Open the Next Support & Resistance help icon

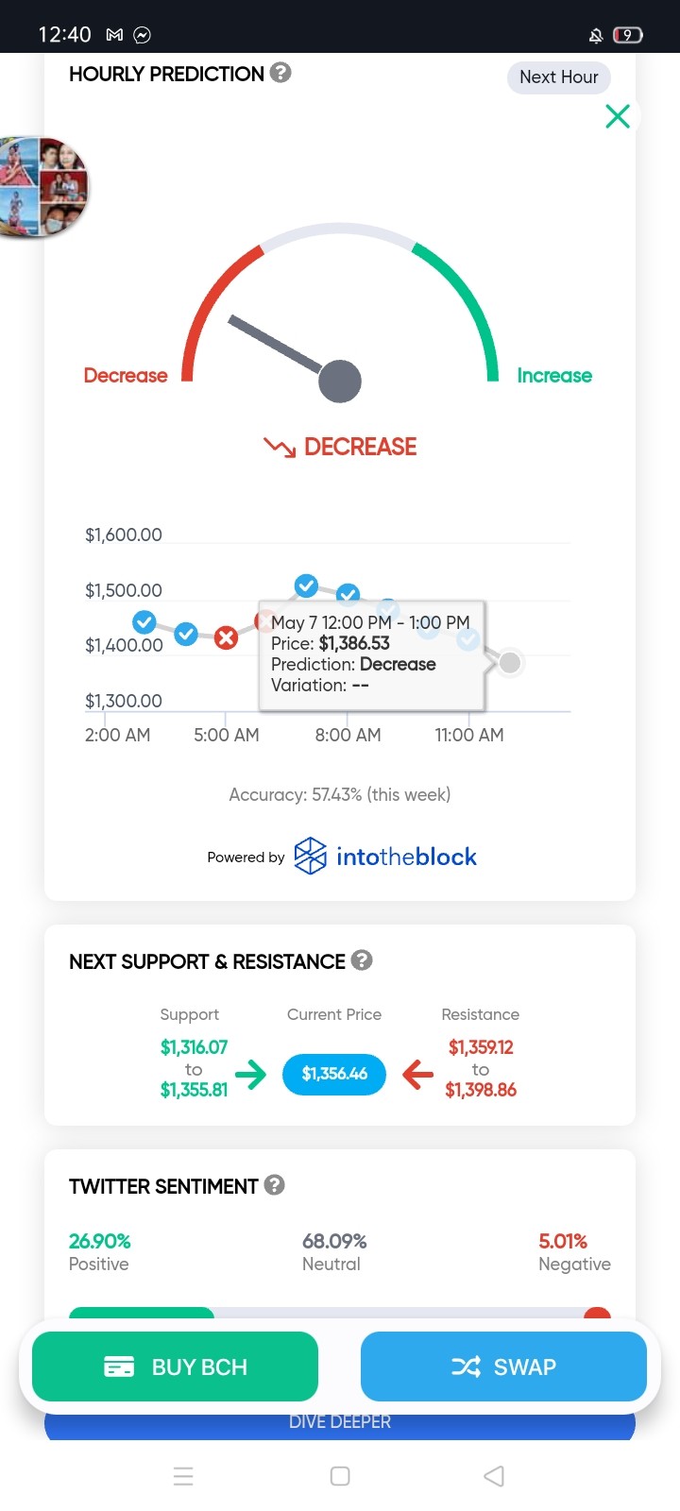362,960
